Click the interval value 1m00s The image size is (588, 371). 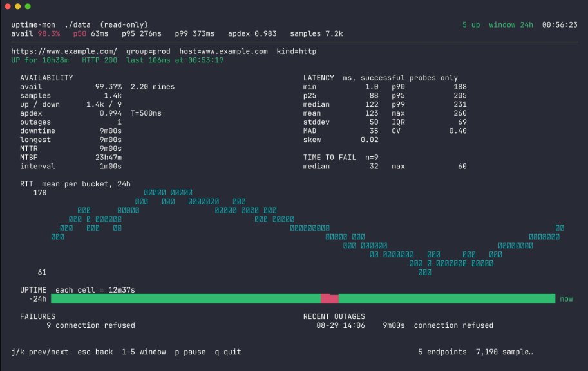click(111, 167)
